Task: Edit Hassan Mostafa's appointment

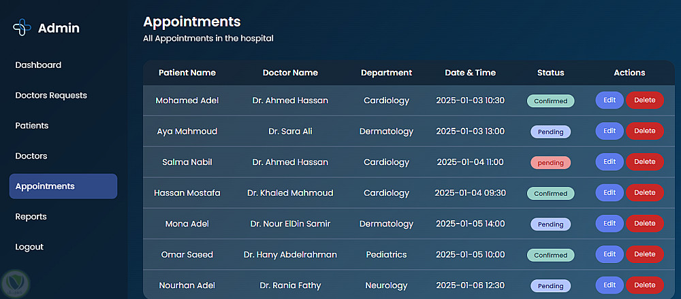Action: 609,193
